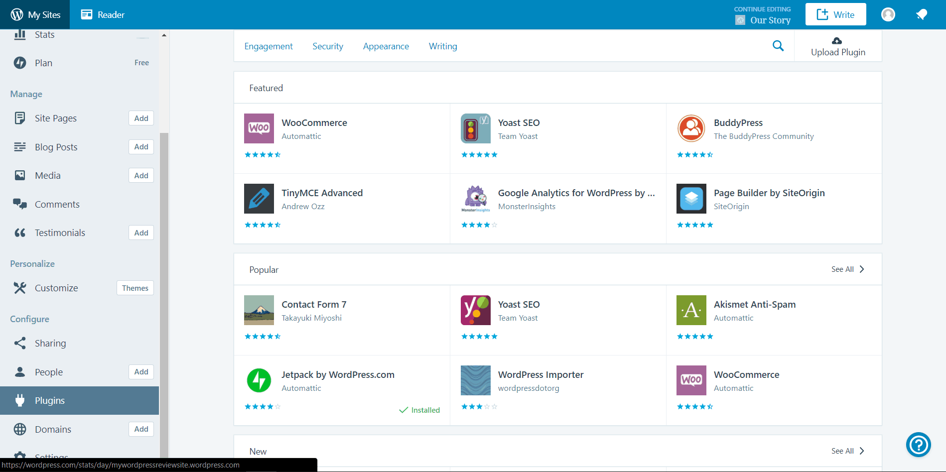Click the Write button

pos(835,14)
